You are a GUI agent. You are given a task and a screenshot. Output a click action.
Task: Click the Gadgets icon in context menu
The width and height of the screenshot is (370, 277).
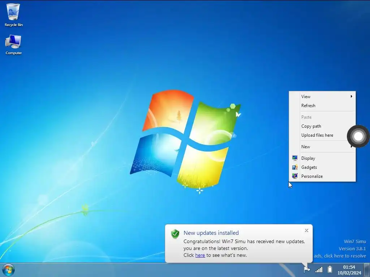pos(295,167)
